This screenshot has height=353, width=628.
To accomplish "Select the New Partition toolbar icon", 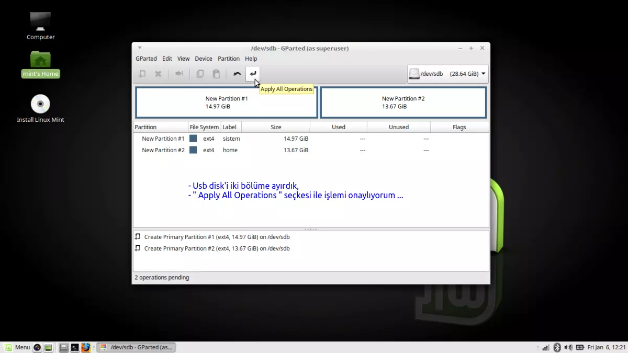I will tap(142, 74).
